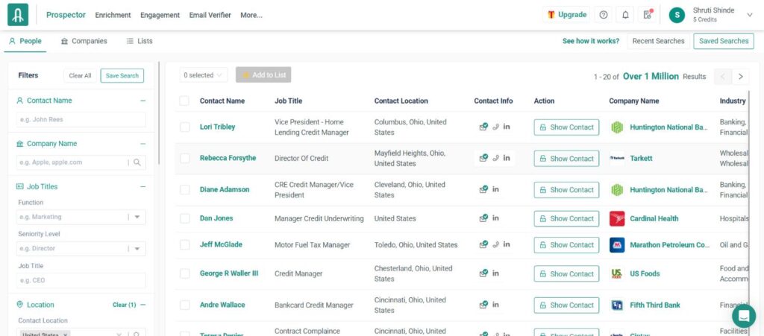Image resolution: width=764 pixels, height=336 pixels.
Task: Open the Function dropdown
Action: (81, 217)
